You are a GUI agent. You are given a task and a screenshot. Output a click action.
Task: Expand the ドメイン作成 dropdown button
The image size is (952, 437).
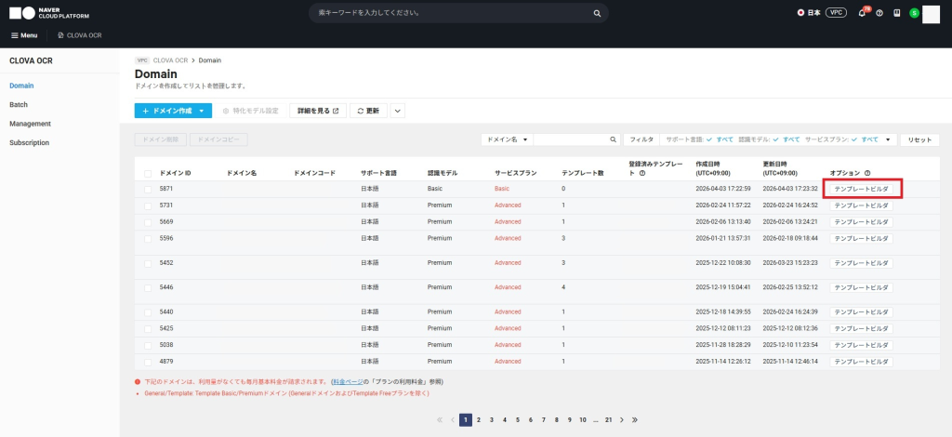(201, 111)
